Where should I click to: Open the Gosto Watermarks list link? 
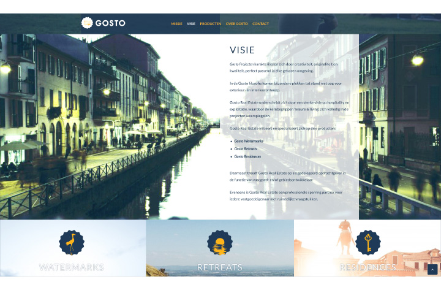tap(249, 141)
